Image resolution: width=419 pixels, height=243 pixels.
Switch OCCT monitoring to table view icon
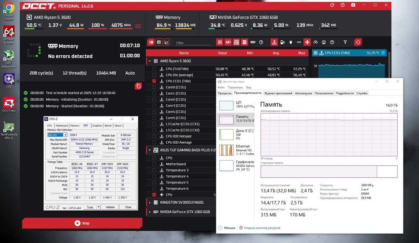tap(159, 42)
